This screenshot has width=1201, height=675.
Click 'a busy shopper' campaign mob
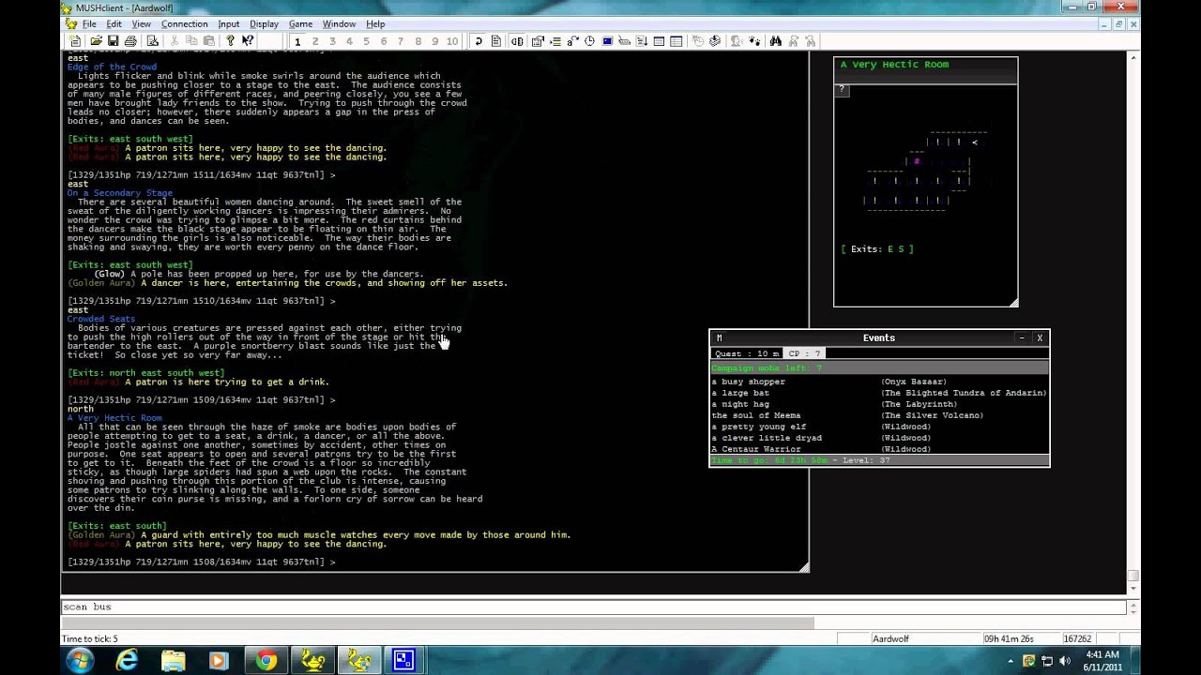pyautogui.click(x=748, y=382)
